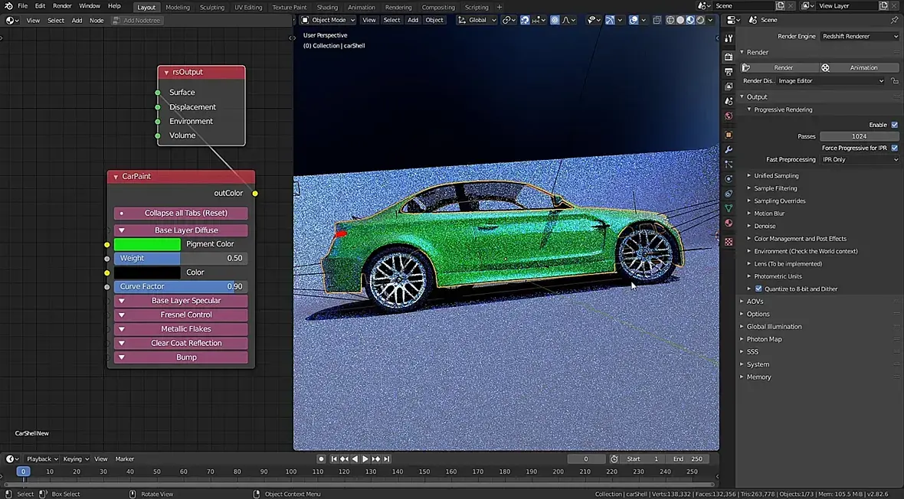Open the Render Engine dropdown
The width and height of the screenshot is (904, 499).
click(859, 36)
